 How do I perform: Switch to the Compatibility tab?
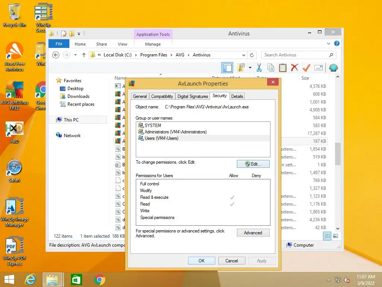162,96
